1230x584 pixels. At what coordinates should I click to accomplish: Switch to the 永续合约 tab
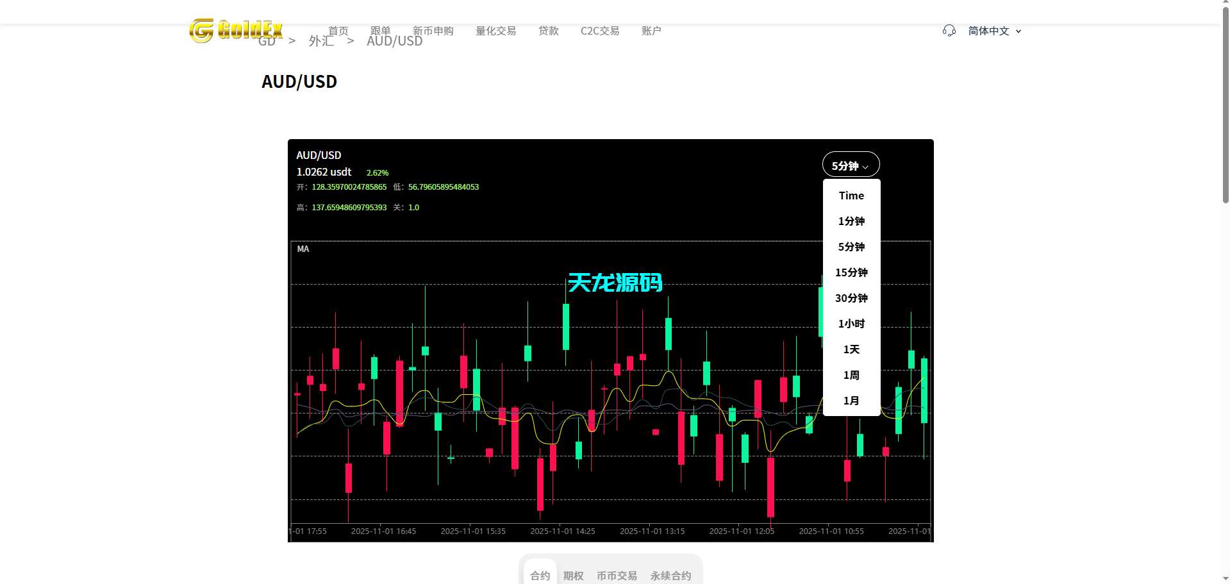click(x=670, y=575)
